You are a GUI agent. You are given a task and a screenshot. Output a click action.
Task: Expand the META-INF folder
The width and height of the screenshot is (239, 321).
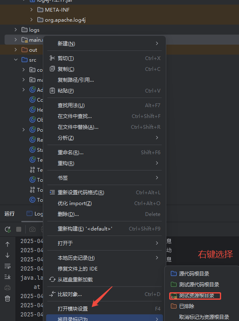(x=32, y=10)
